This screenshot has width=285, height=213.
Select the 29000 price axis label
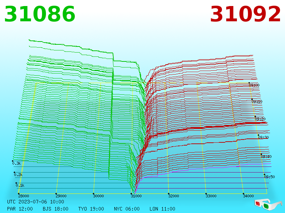(x=61, y=196)
